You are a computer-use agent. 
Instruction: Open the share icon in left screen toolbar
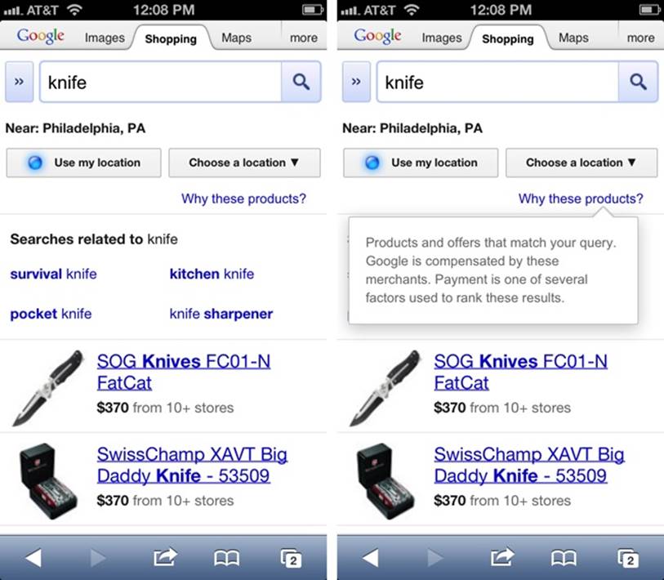pos(165,557)
